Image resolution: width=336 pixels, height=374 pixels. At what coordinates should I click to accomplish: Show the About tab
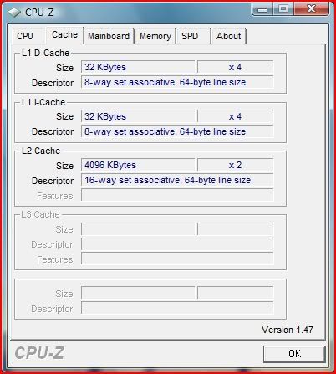pos(229,36)
